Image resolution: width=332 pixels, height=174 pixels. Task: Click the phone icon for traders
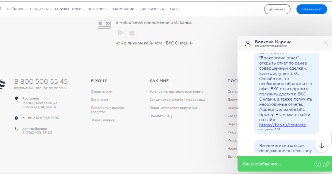16,129
